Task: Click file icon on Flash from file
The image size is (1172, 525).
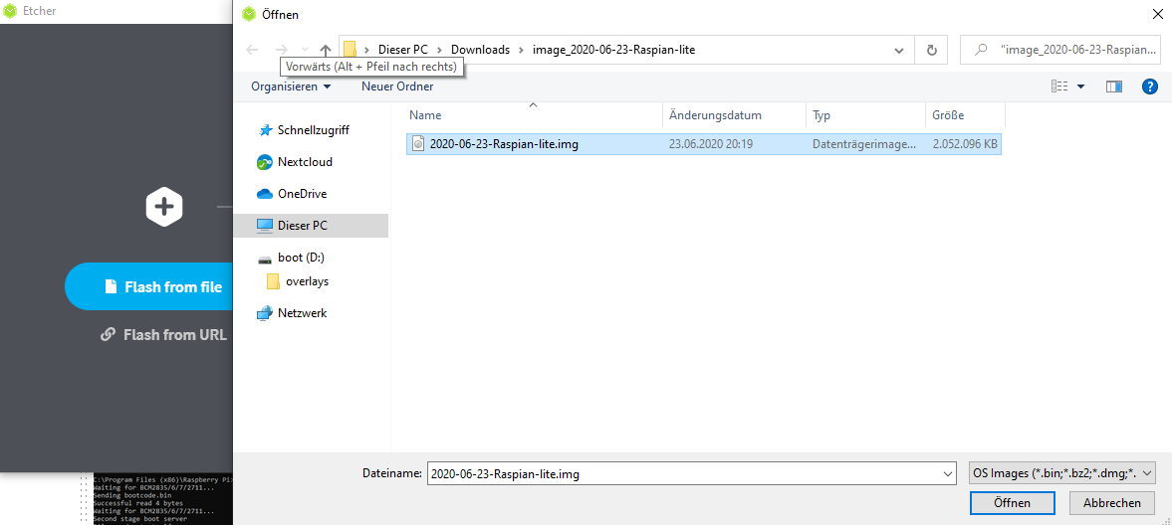Action: tap(111, 286)
